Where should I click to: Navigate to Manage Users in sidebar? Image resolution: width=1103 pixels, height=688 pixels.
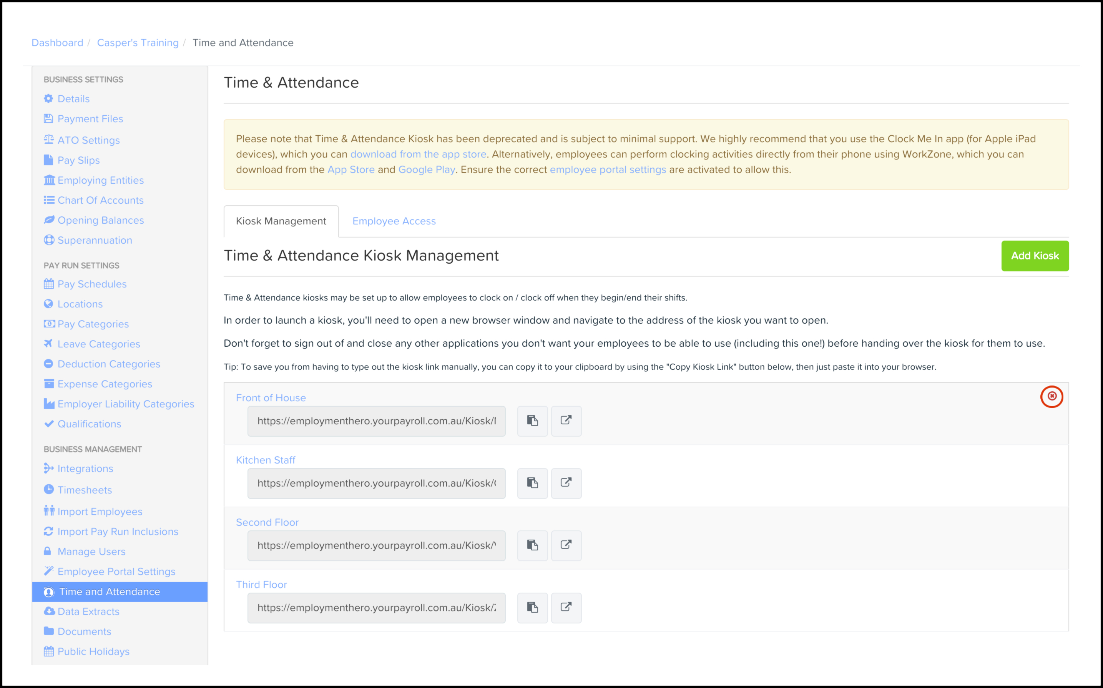point(91,552)
